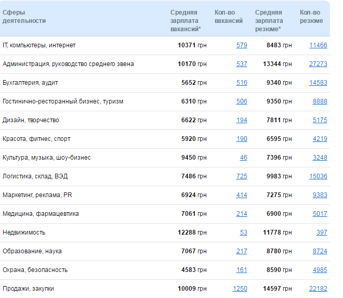Click resume count 4219 for Красота, фитнес
This screenshot has width=343, height=298.
coord(320,139)
